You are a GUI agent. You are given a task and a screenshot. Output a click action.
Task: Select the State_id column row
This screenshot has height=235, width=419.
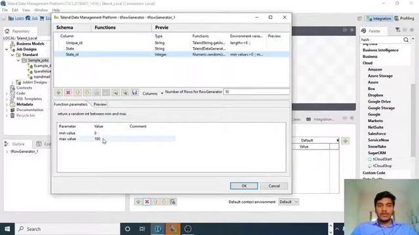tap(172, 54)
